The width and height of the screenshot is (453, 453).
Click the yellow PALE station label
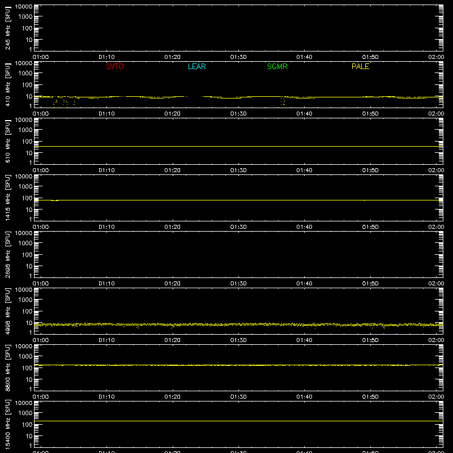[360, 66]
